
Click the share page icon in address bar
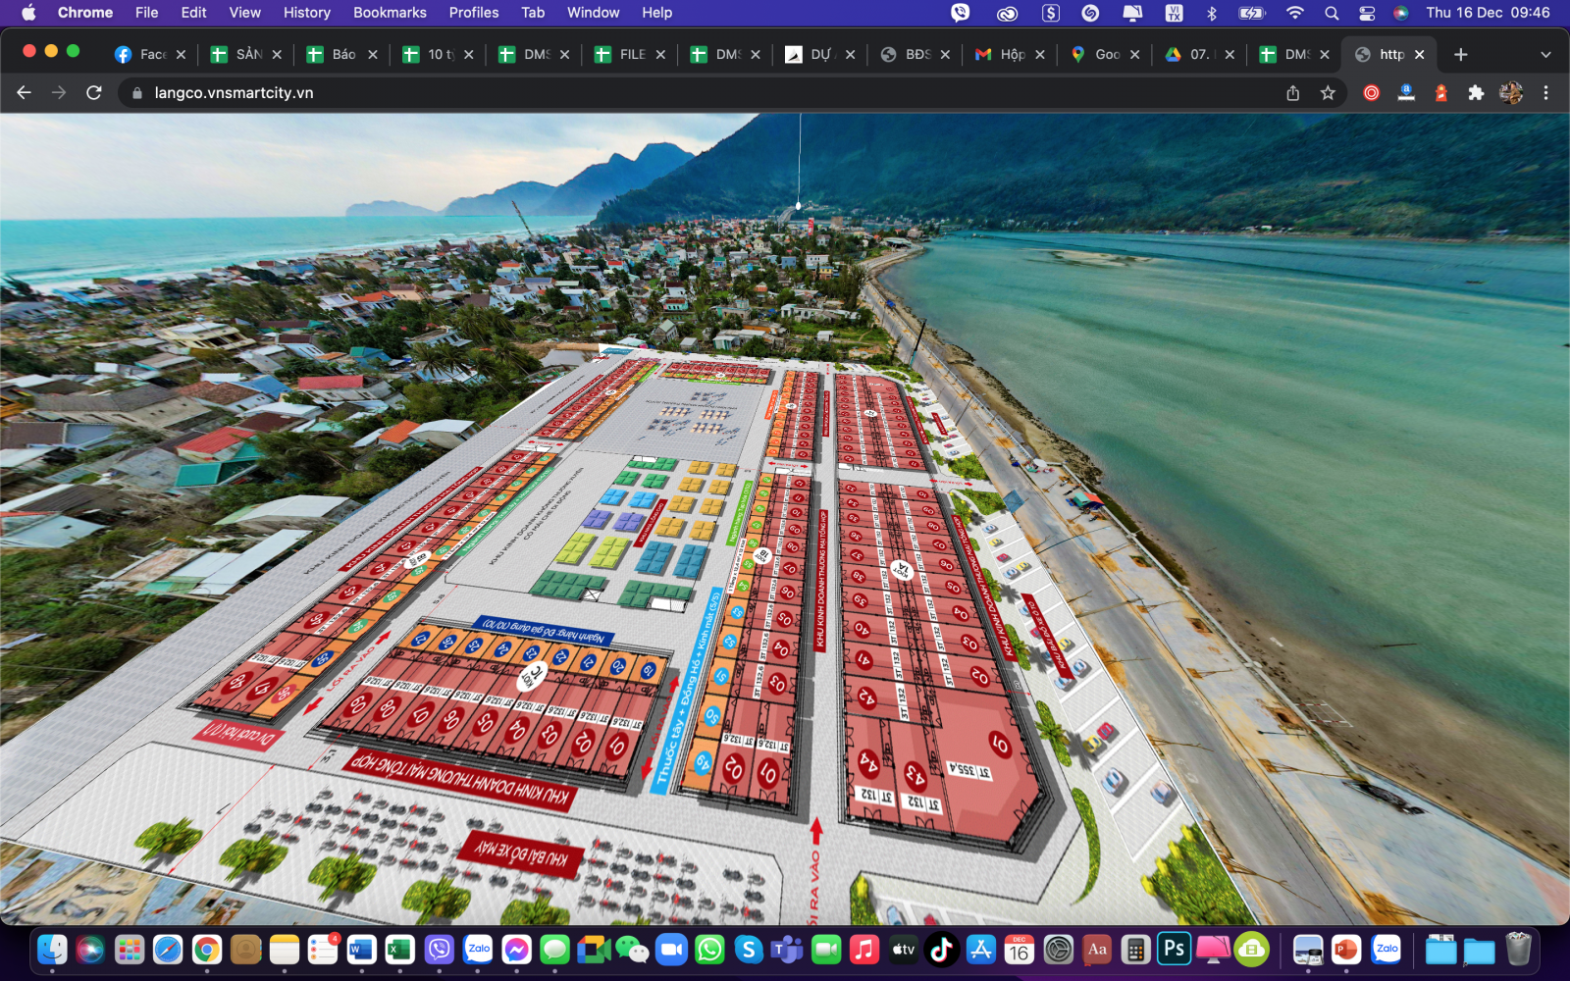pyautogui.click(x=1293, y=92)
